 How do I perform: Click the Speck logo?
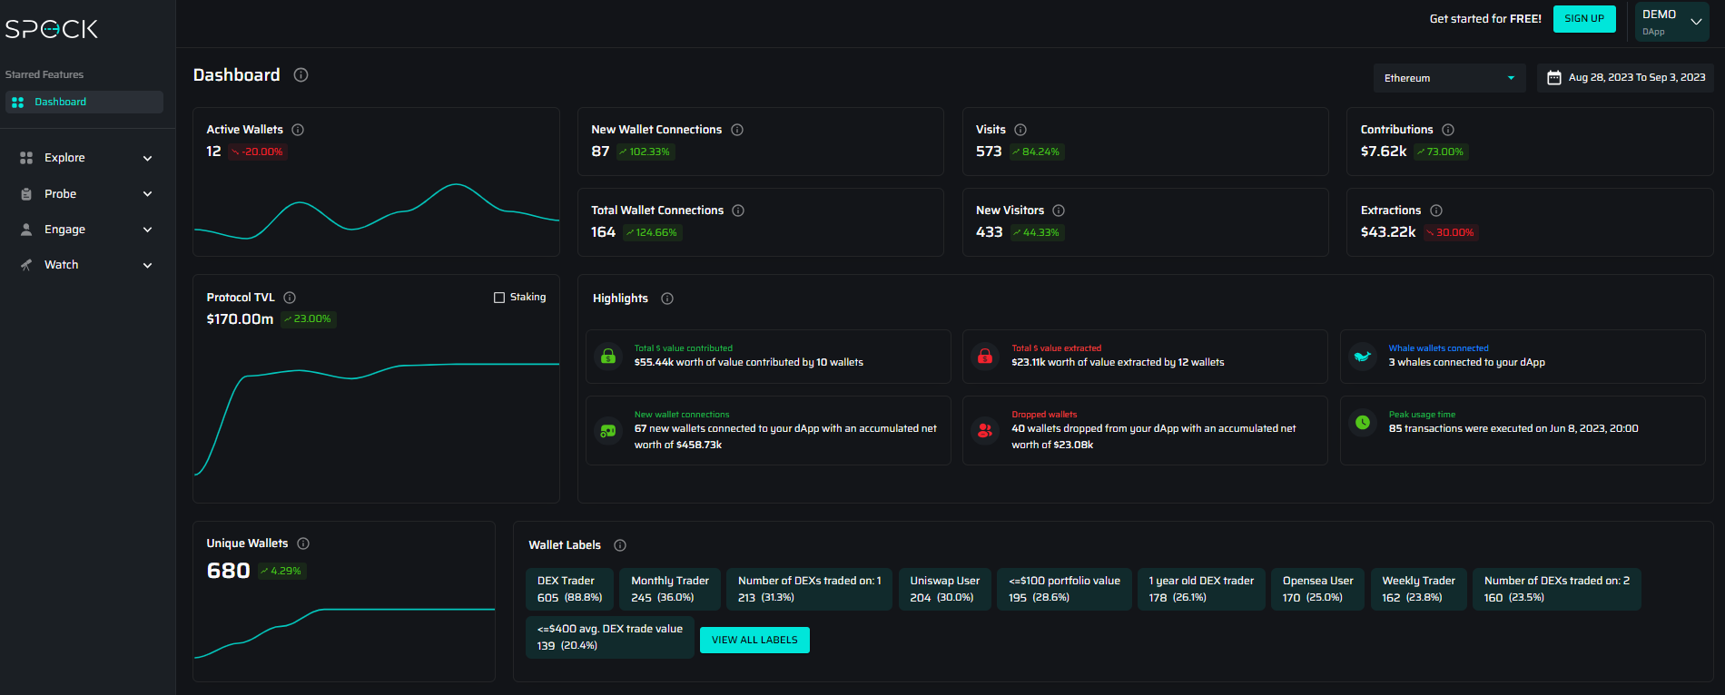point(52,29)
